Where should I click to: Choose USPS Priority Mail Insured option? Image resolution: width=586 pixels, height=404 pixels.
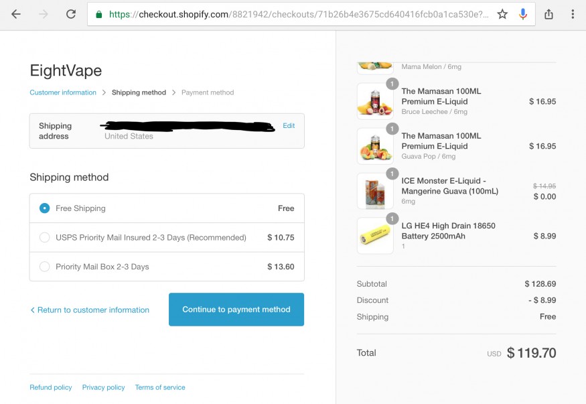click(x=44, y=237)
